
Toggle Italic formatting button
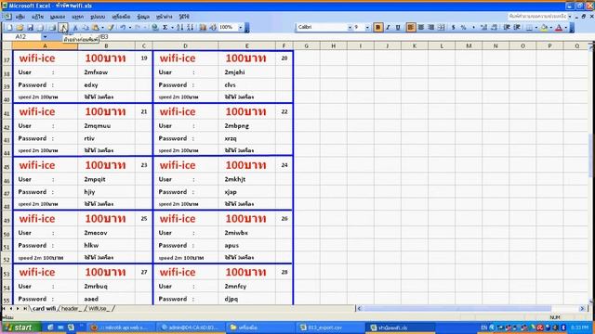(388, 27)
